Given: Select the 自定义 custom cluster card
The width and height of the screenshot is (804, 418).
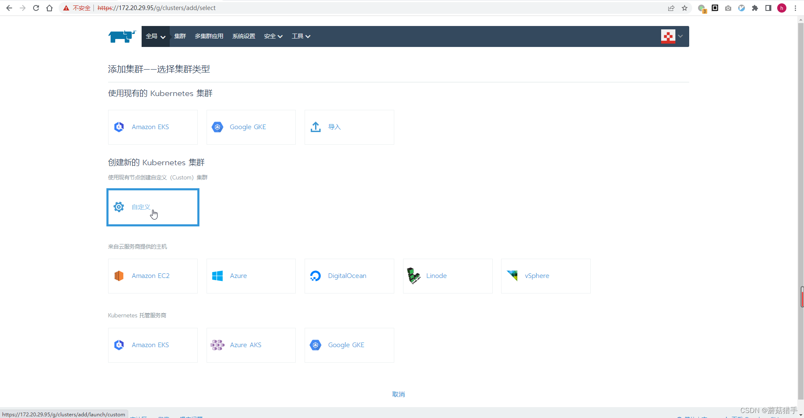Looking at the screenshot, I should (x=153, y=207).
